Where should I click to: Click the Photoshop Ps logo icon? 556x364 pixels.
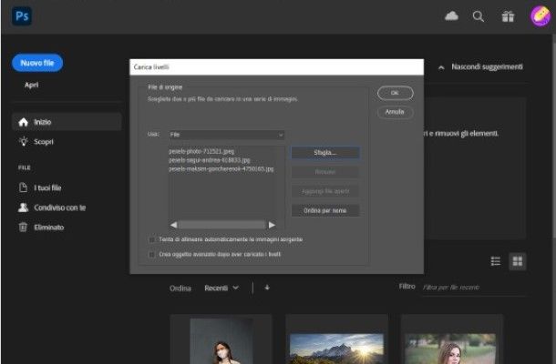pos(22,16)
